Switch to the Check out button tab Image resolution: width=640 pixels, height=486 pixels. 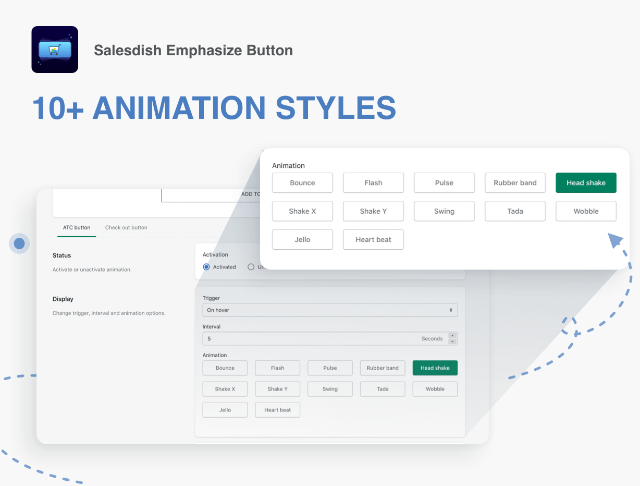point(126,227)
